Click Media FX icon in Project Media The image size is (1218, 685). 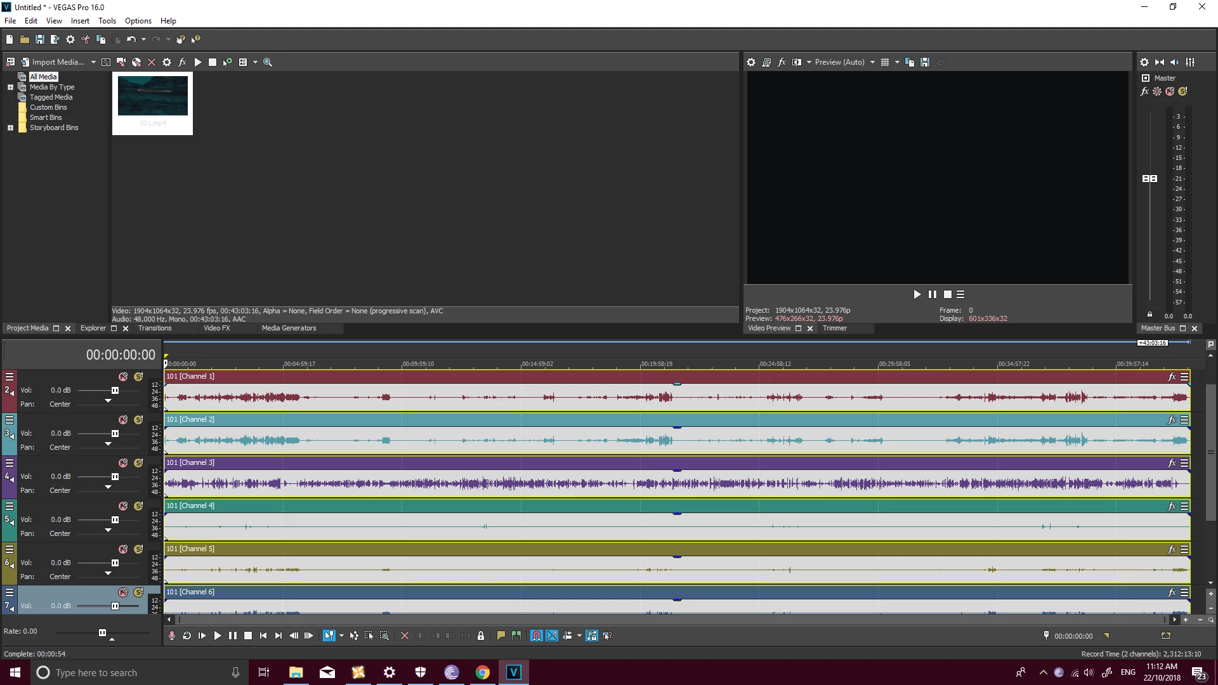[182, 62]
